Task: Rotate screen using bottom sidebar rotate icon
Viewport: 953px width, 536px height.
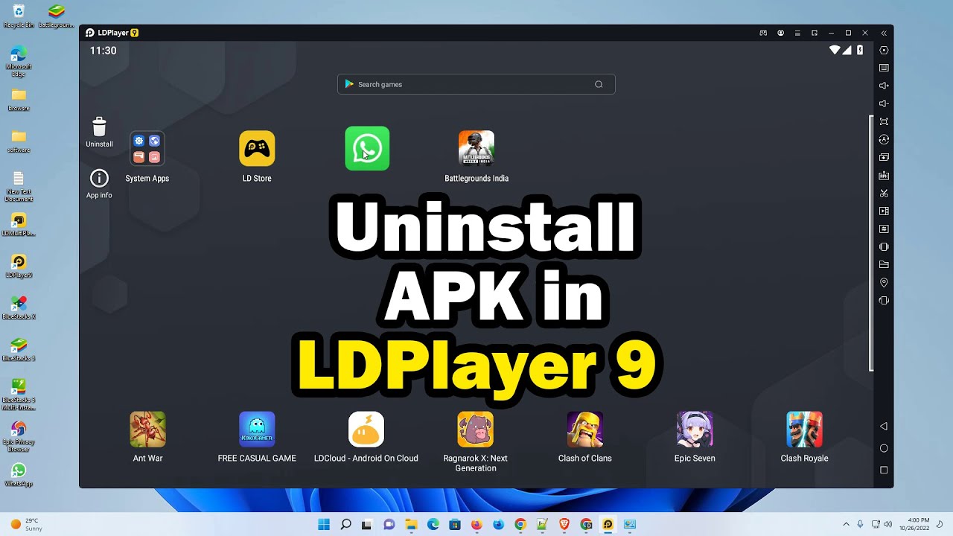Action: [x=884, y=301]
